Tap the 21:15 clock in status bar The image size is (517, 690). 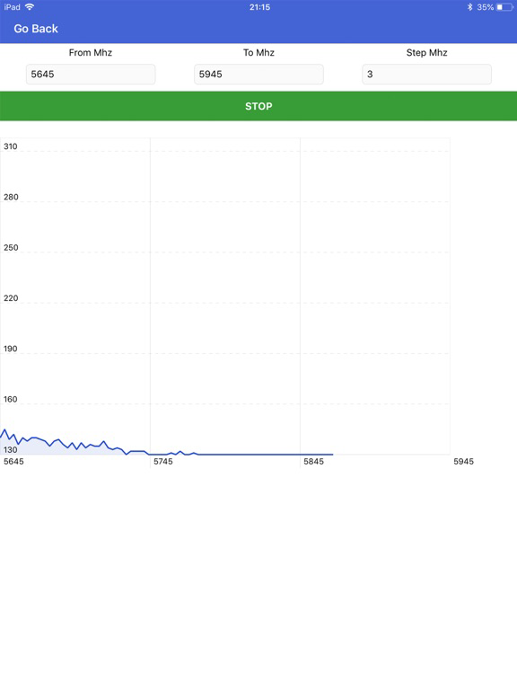[x=259, y=7]
